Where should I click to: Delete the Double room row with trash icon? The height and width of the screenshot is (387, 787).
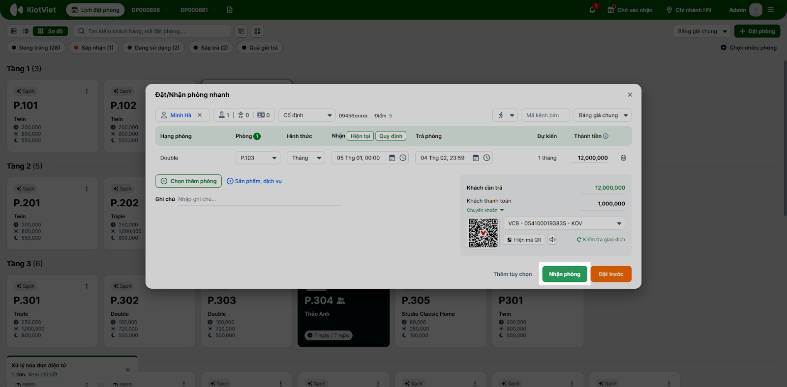pyautogui.click(x=623, y=158)
